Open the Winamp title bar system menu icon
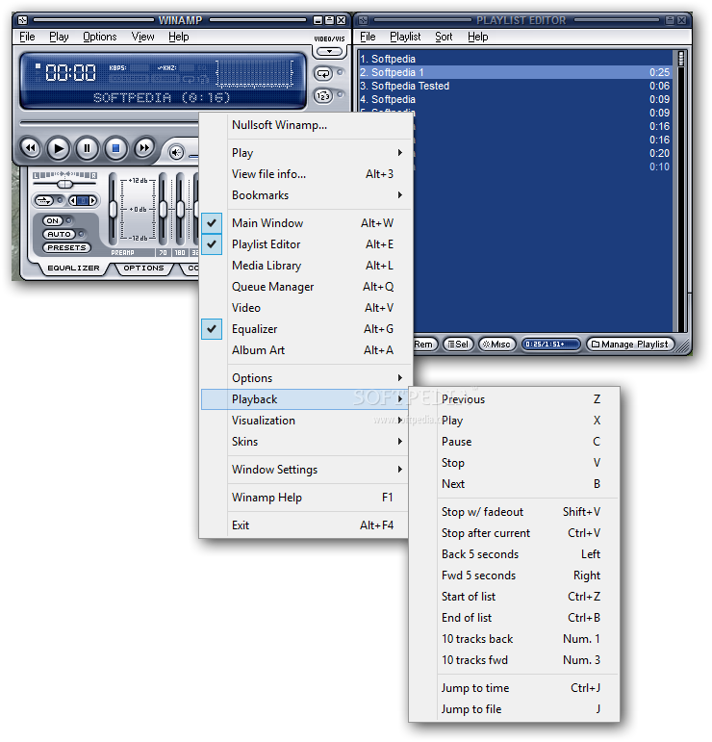Viewport: 712px width, 742px height. (x=23, y=20)
